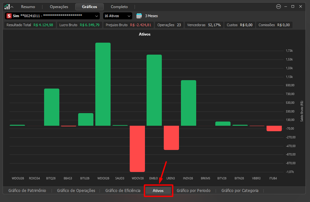Click the BRKM5 axis label
Image resolution: width=310 pixels, height=202 pixels.
205,178
